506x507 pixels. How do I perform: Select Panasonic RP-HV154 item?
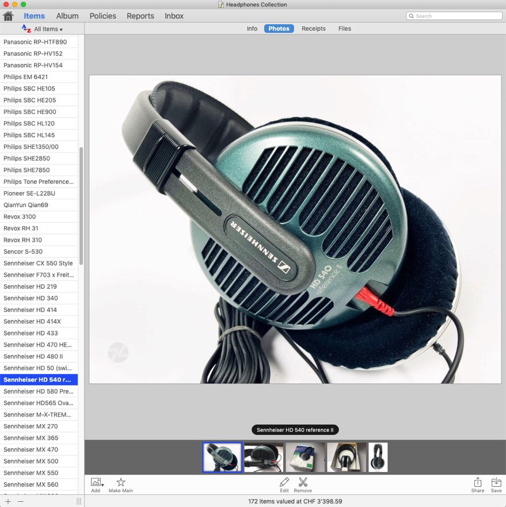tap(39, 65)
